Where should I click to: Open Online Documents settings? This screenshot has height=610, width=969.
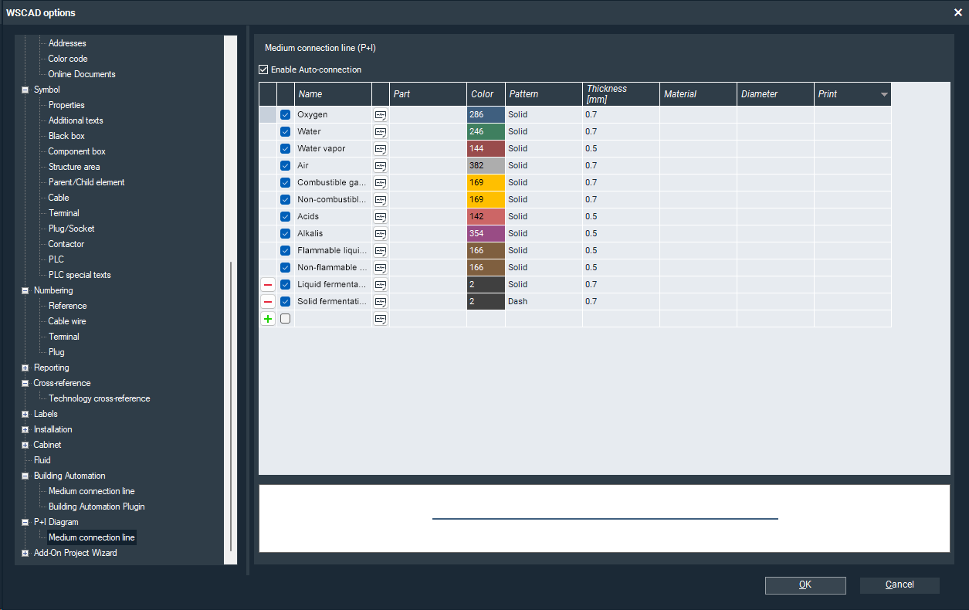[82, 74]
